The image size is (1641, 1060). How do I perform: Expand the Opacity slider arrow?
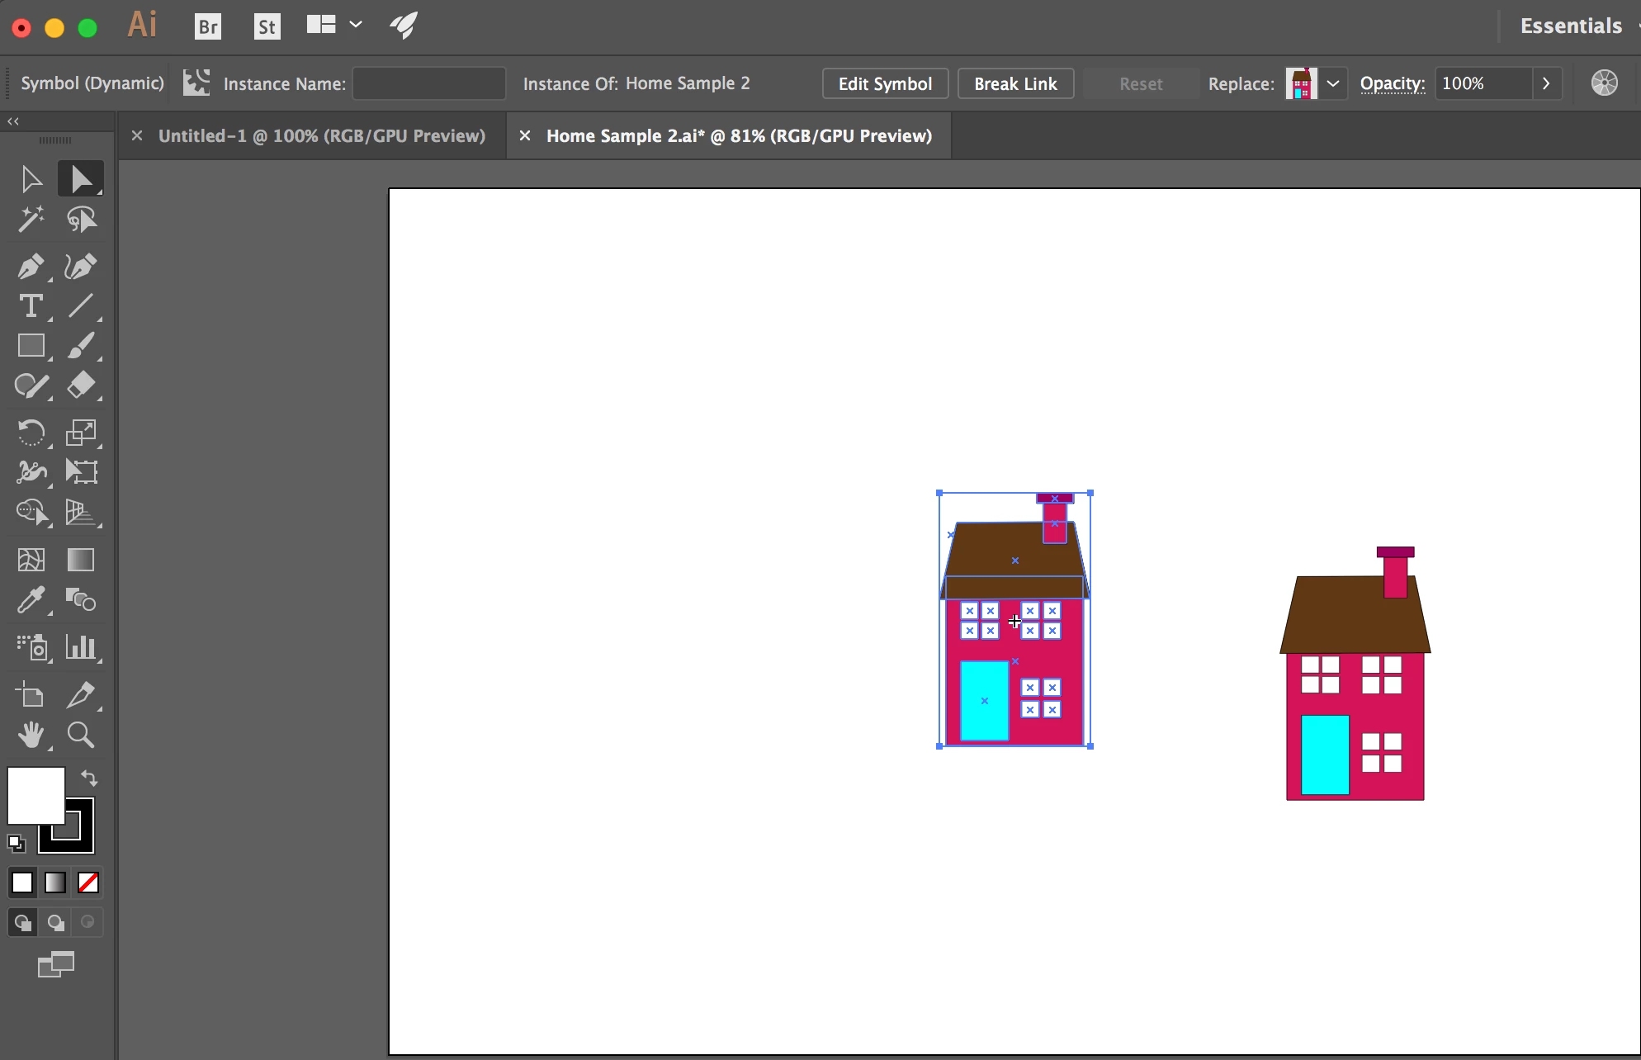(x=1546, y=83)
